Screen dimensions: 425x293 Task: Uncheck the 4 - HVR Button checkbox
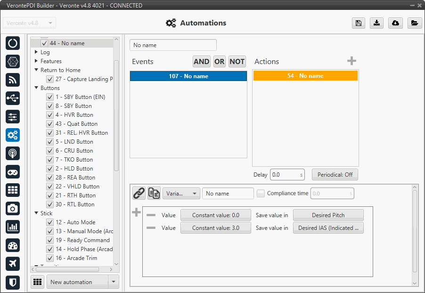(49, 115)
